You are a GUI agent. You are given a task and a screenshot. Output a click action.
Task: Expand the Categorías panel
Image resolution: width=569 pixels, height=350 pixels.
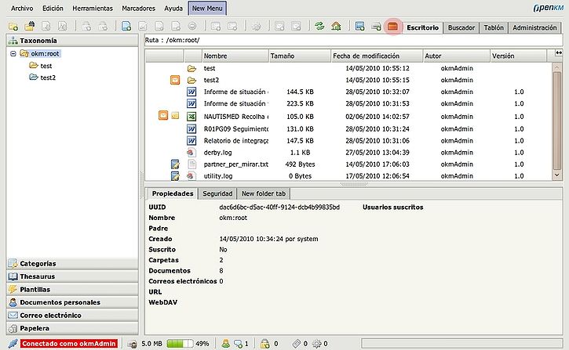point(72,264)
